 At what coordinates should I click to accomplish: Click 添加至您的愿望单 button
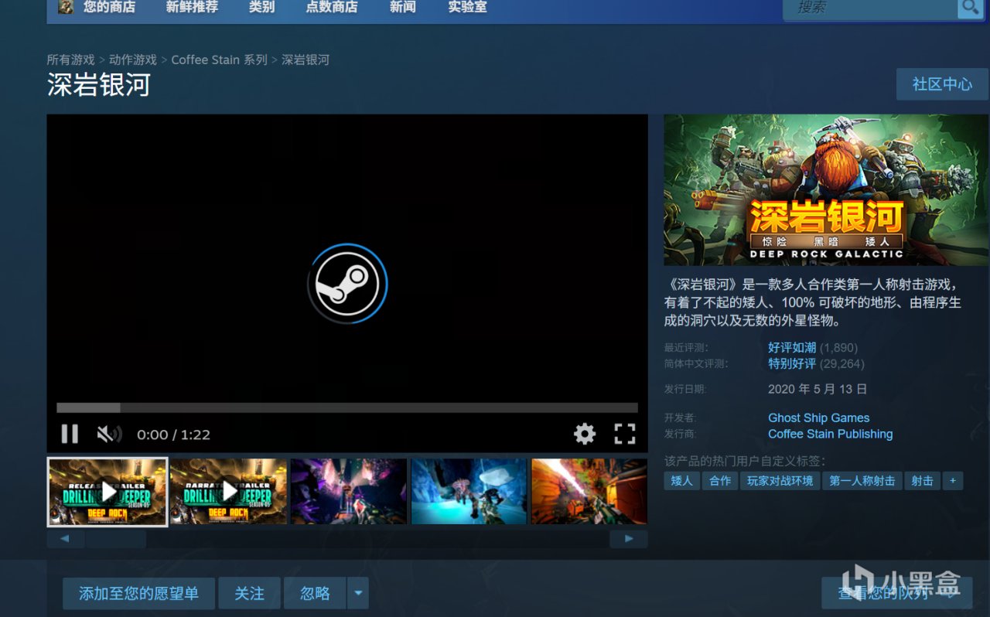(x=139, y=593)
